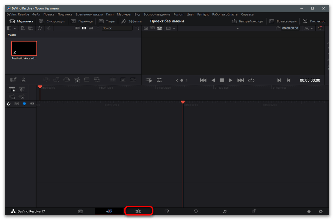Toggle bypass color grades sparkle icon
The width and height of the screenshot is (334, 220).
tap(320, 28)
